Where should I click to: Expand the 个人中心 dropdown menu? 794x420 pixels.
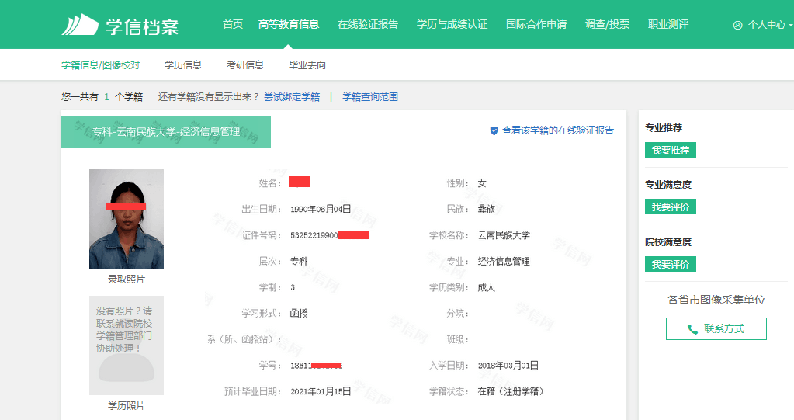click(768, 25)
